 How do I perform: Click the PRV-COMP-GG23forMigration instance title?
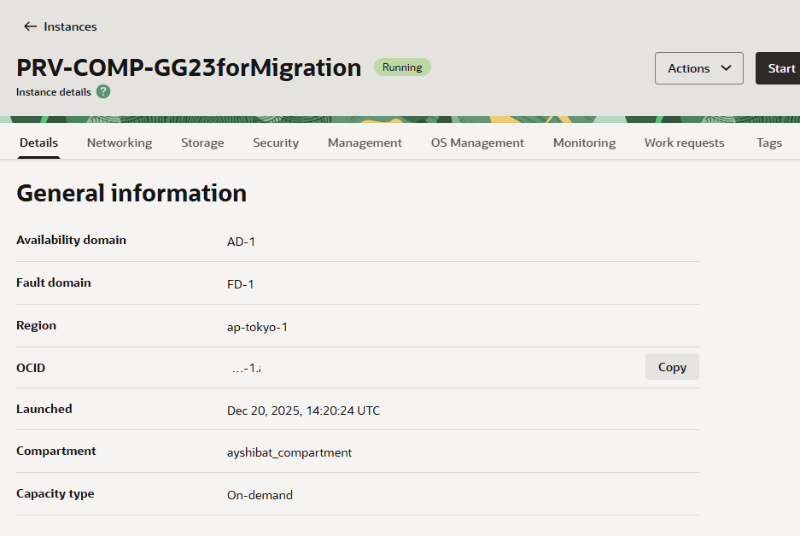[x=189, y=67]
